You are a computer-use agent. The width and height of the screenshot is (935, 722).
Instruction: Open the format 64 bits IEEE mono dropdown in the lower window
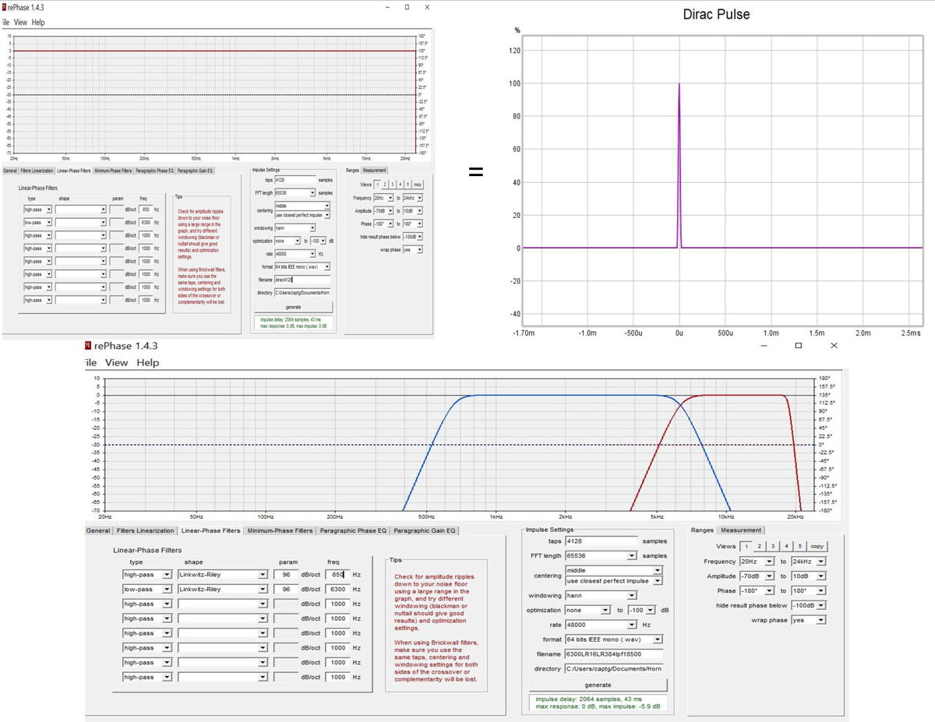[x=613, y=639]
